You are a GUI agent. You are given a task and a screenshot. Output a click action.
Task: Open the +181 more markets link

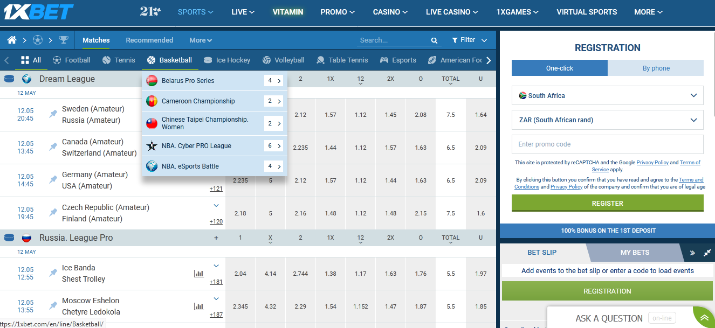[216, 282]
